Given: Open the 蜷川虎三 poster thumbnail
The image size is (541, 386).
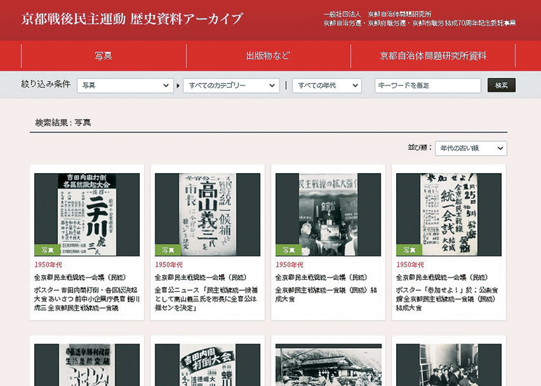Looking at the screenshot, I should coord(87,214).
